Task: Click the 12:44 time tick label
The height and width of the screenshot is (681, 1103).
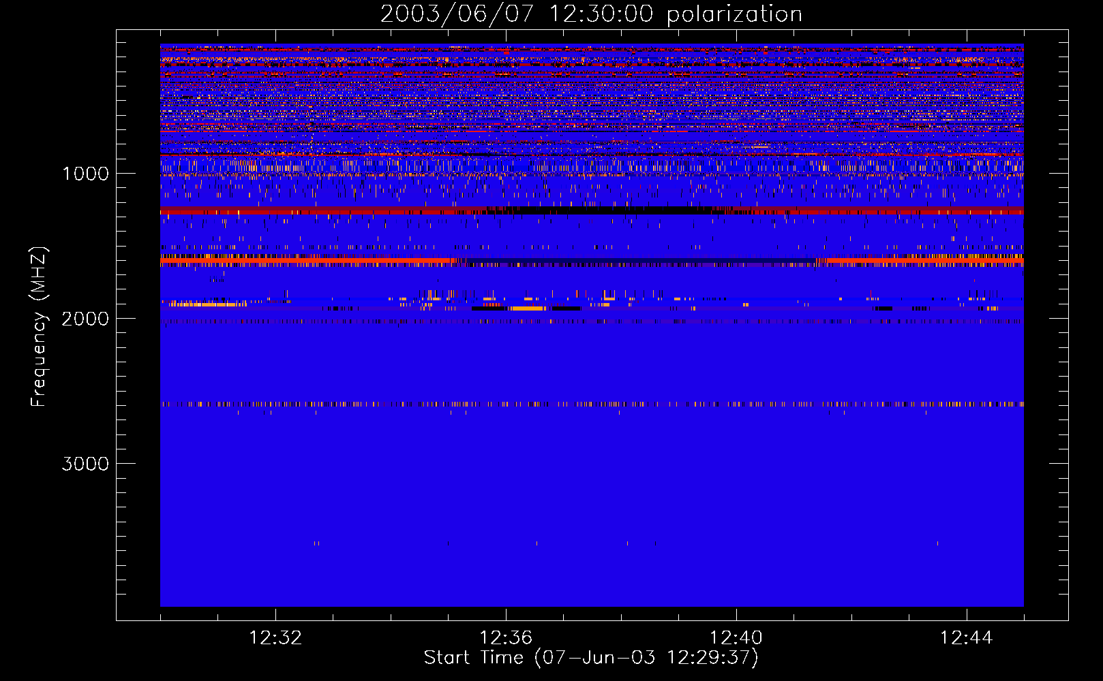Action: point(967,638)
